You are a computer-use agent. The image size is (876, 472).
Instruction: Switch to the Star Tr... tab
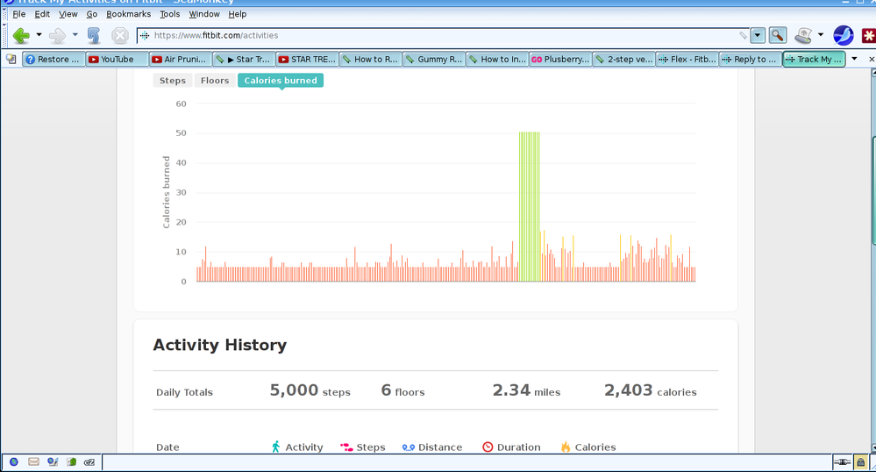click(244, 59)
